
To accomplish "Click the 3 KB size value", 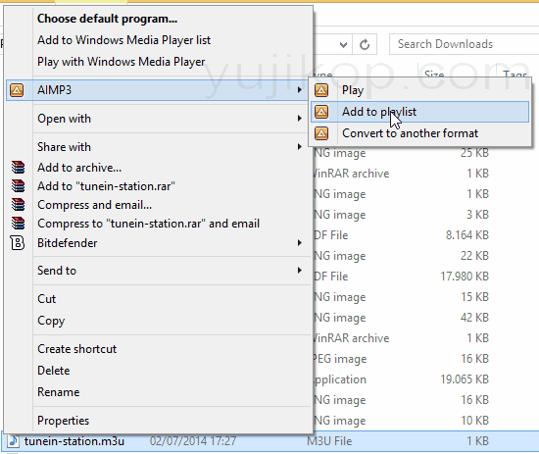I will 477,215.
